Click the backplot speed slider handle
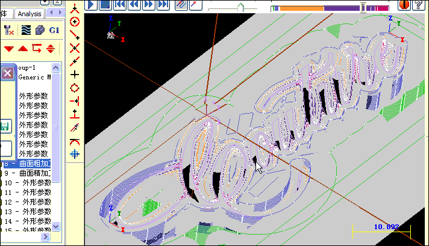Screen dimensions: 429x246 click(x=240, y=7)
